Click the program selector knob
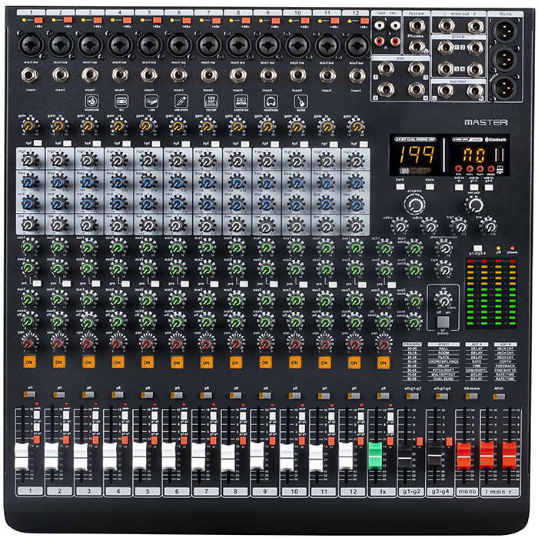Viewport: 538px width, 538px height. click(416, 204)
